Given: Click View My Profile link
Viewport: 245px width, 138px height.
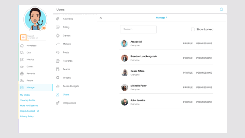Looking at the screenshot, I should (x=28, y=100).
